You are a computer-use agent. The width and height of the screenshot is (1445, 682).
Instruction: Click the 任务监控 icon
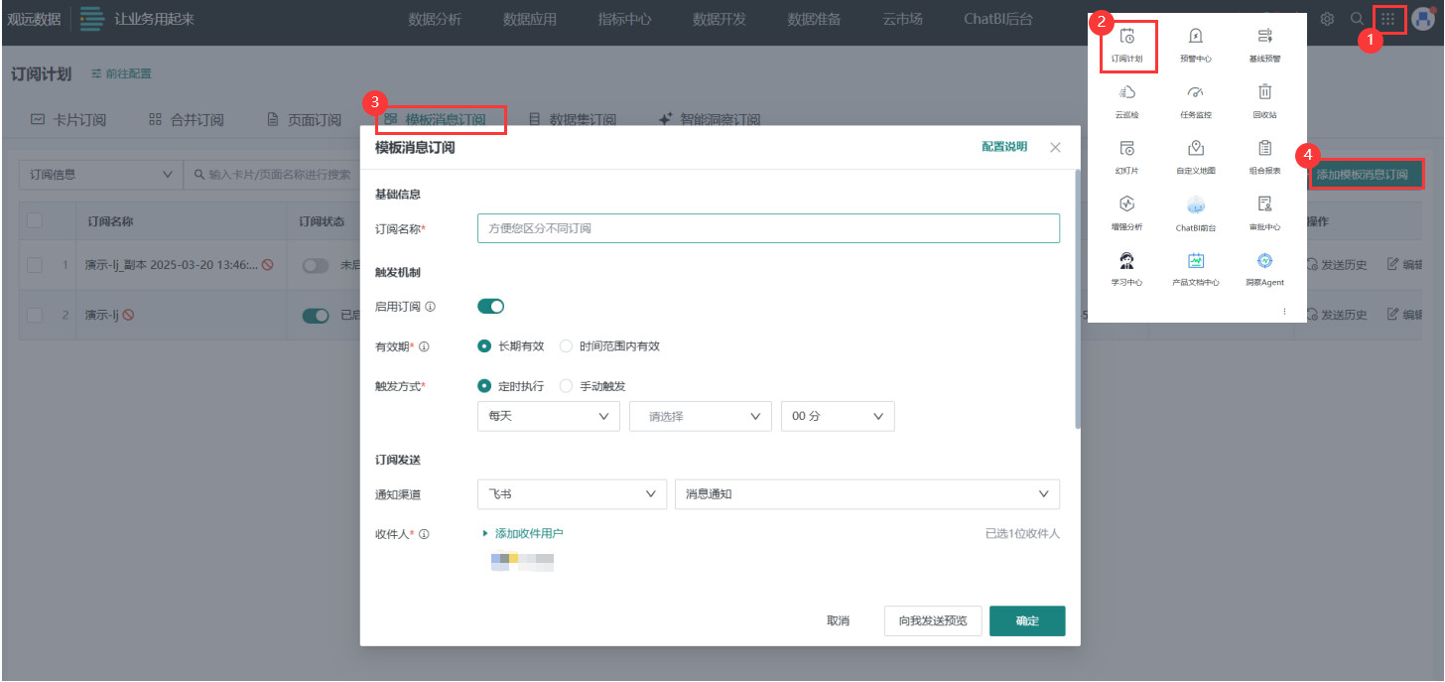click(x=1195, y=100)
